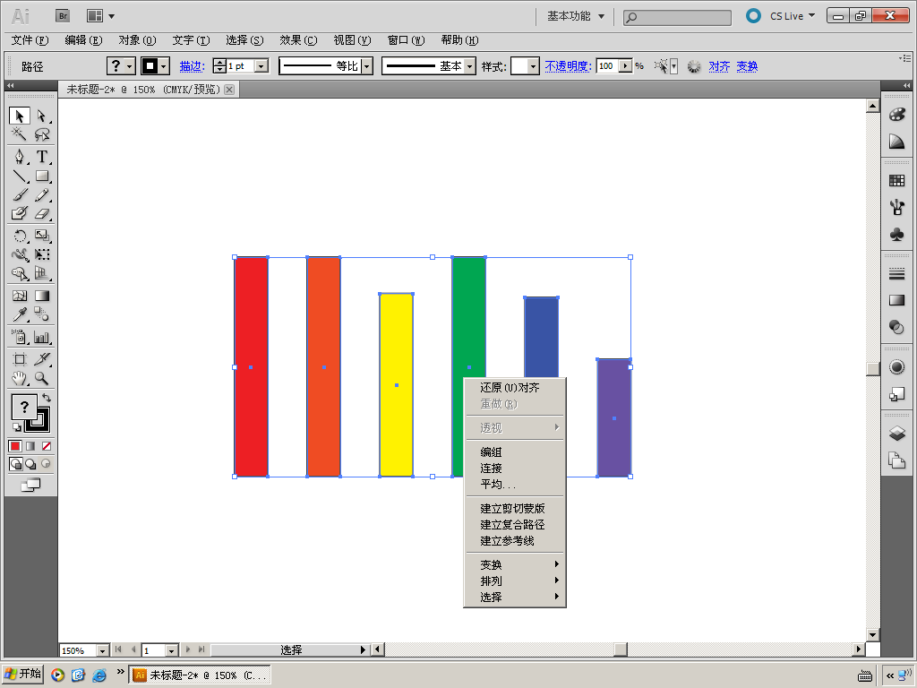Choose the Column Graph tool

(41, 337)
